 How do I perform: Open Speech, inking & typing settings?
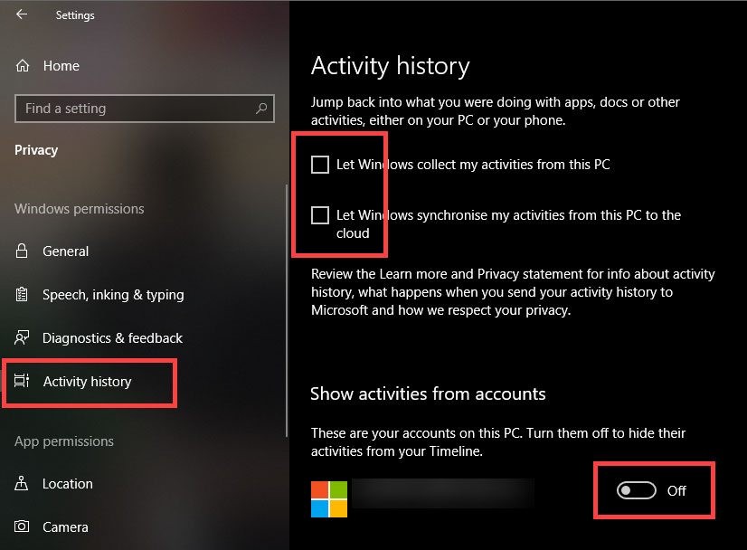(114, 294)
